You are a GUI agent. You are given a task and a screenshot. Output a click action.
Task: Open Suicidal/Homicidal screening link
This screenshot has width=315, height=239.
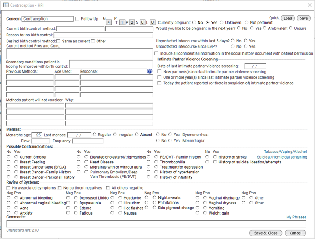[282, 157]
